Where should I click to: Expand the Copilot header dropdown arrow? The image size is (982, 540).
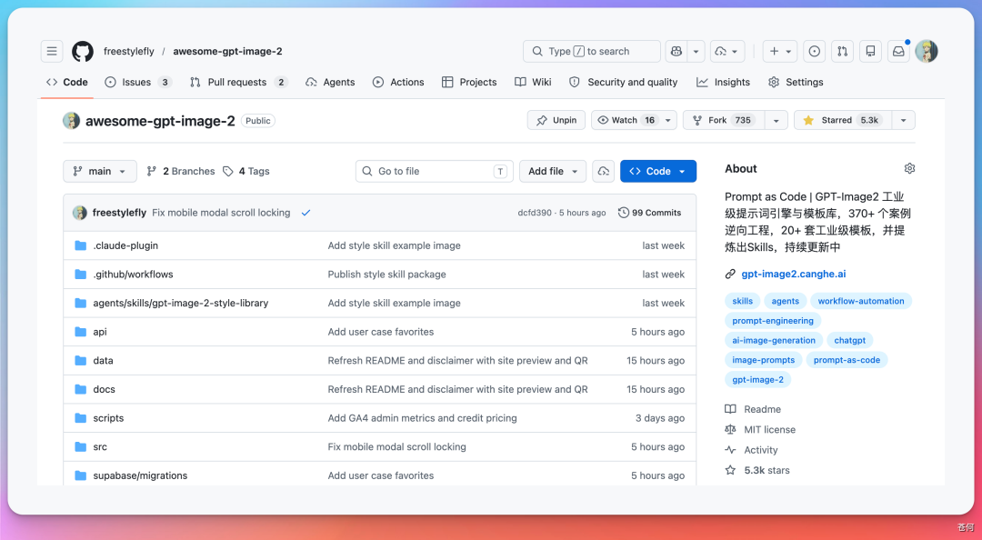pyautogui.click(x=696, y=52)
